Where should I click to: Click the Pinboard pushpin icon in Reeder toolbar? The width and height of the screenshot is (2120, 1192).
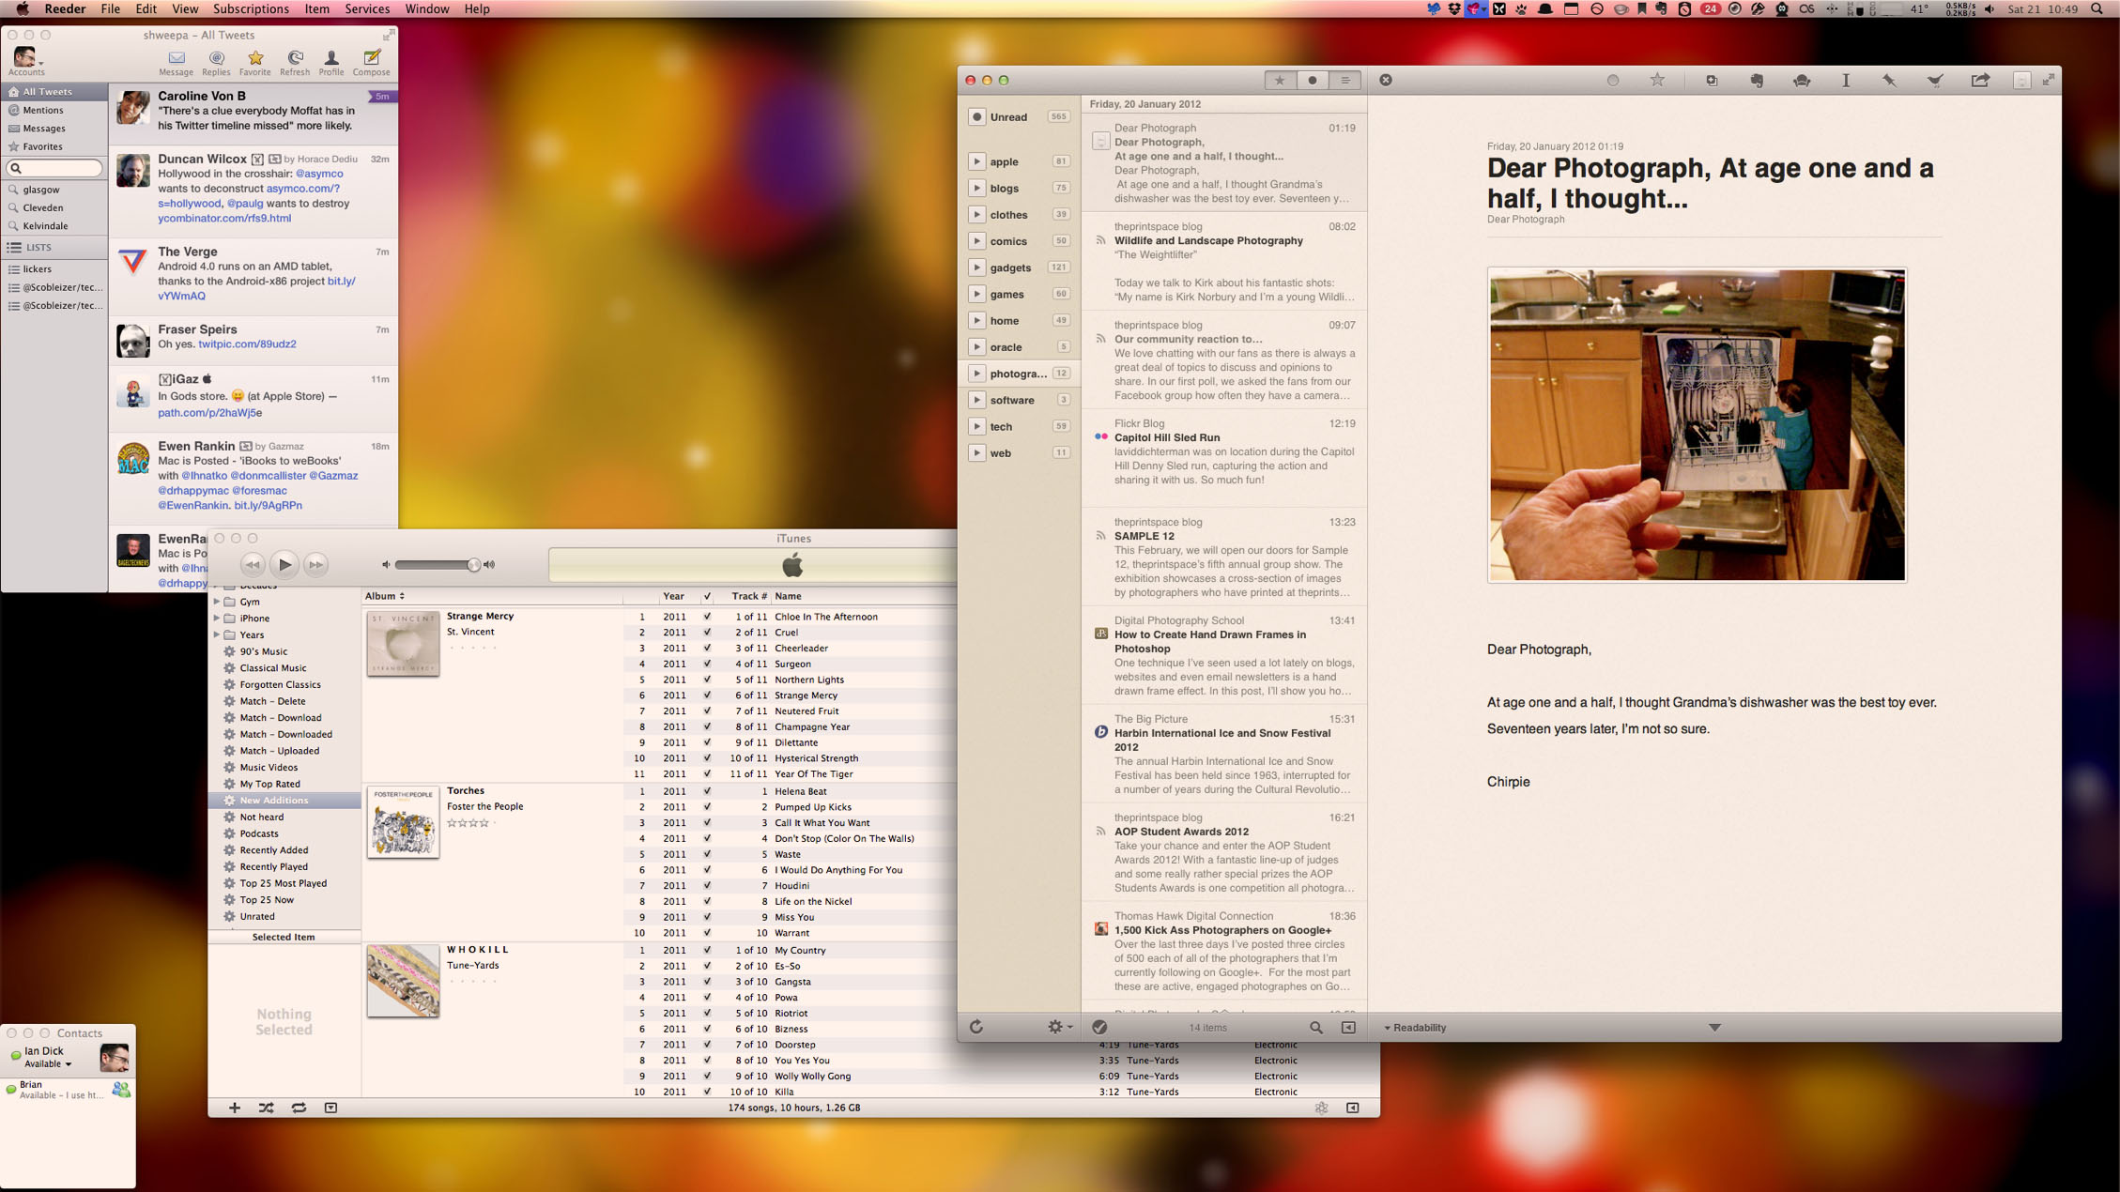pos(1889,81)
